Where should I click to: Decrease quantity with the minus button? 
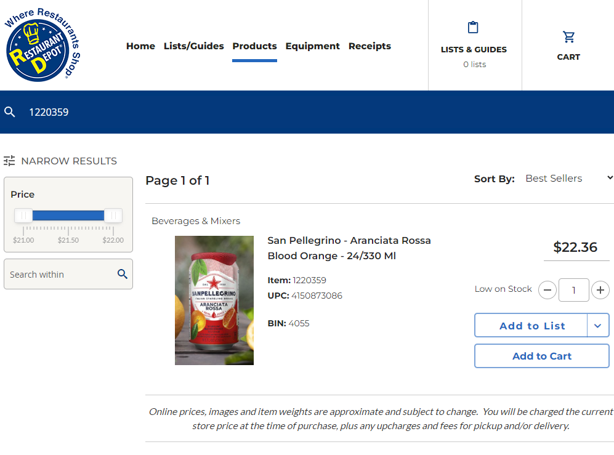tap(547, 290)
